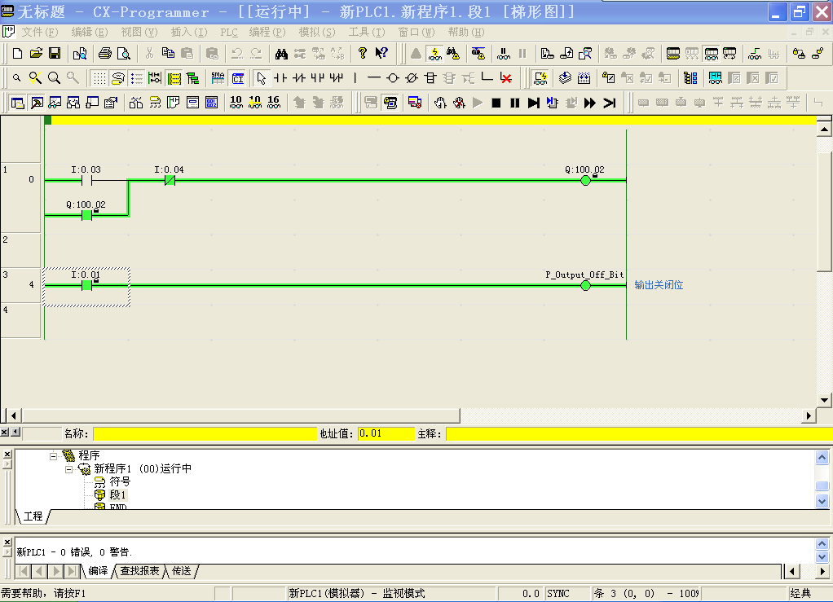Select 段1 in the project tree
Image resolution: width=833 pixels, height=602 pixels.
pos(117,494)
